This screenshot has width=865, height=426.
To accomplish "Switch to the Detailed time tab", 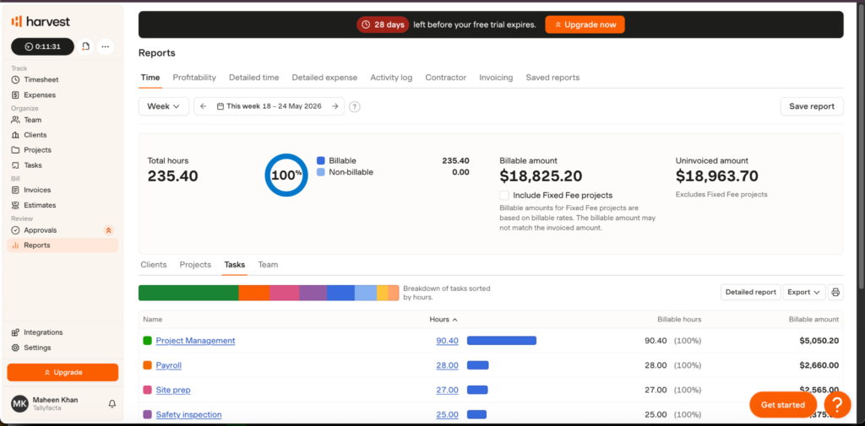I will (x=253, y=78).
